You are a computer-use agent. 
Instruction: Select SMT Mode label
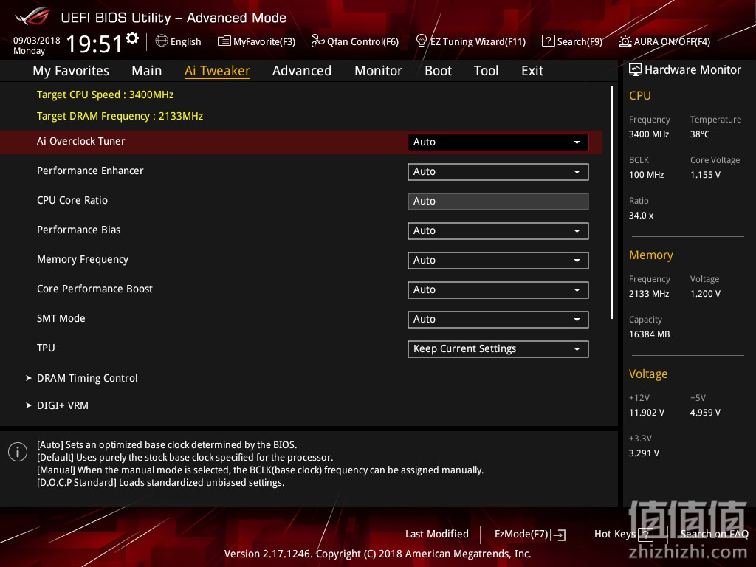click(61, 318)
